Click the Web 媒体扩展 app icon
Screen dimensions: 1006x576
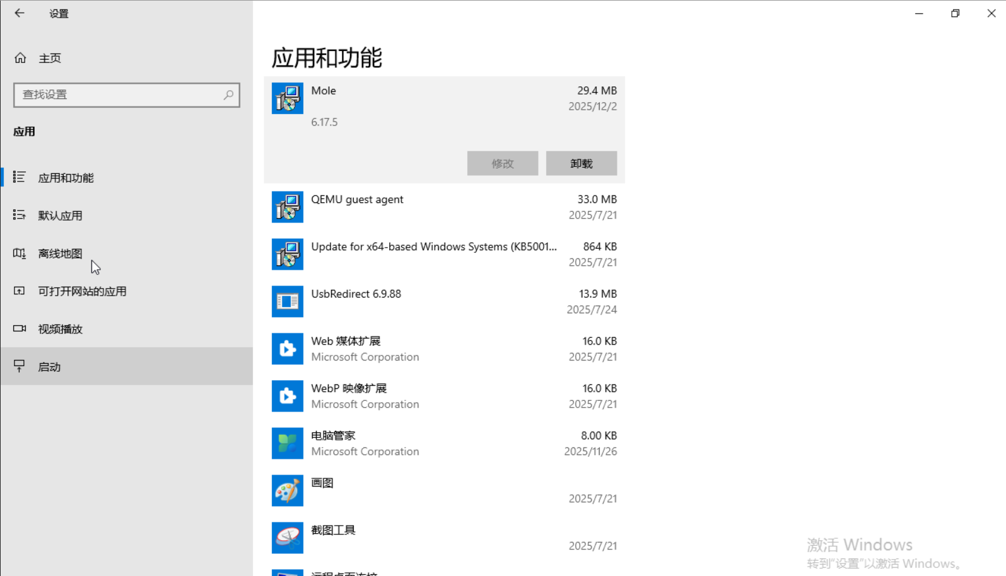point(287,348)
